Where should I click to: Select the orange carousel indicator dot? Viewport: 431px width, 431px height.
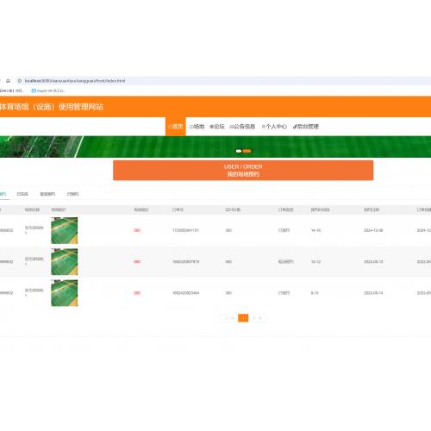247,151
